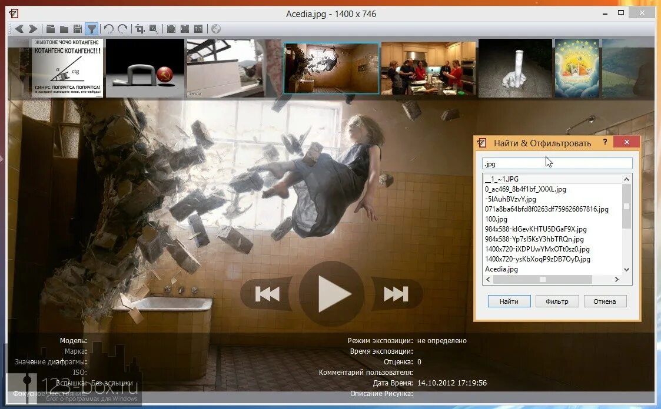This screenshot has height=409, width=661.
Task: Open file icon in toolbar
Action: (51, 29)
